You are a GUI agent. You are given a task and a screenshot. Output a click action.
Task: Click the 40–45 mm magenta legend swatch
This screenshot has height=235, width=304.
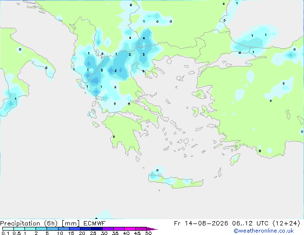point(130,229)
